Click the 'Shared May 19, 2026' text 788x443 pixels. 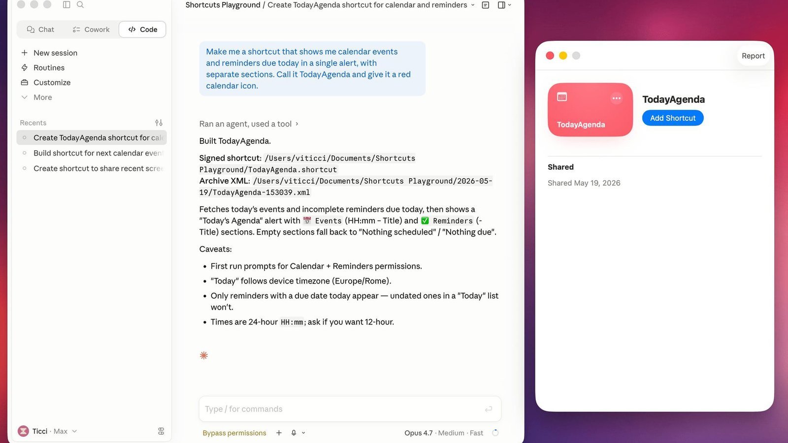[x=584, y=183]
